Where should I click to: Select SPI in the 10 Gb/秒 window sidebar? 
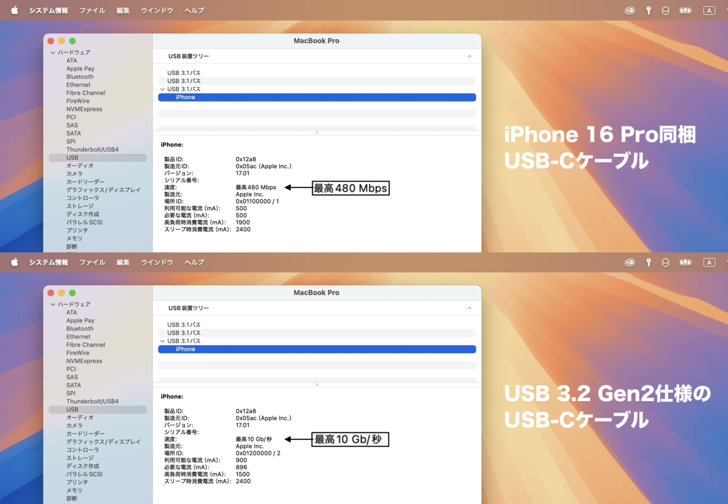click(x=71, y=393)
